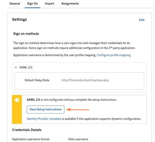Viewport: 155px width, 142px height.
Task: Open the Assignments tab
Action: pos(70,3)
